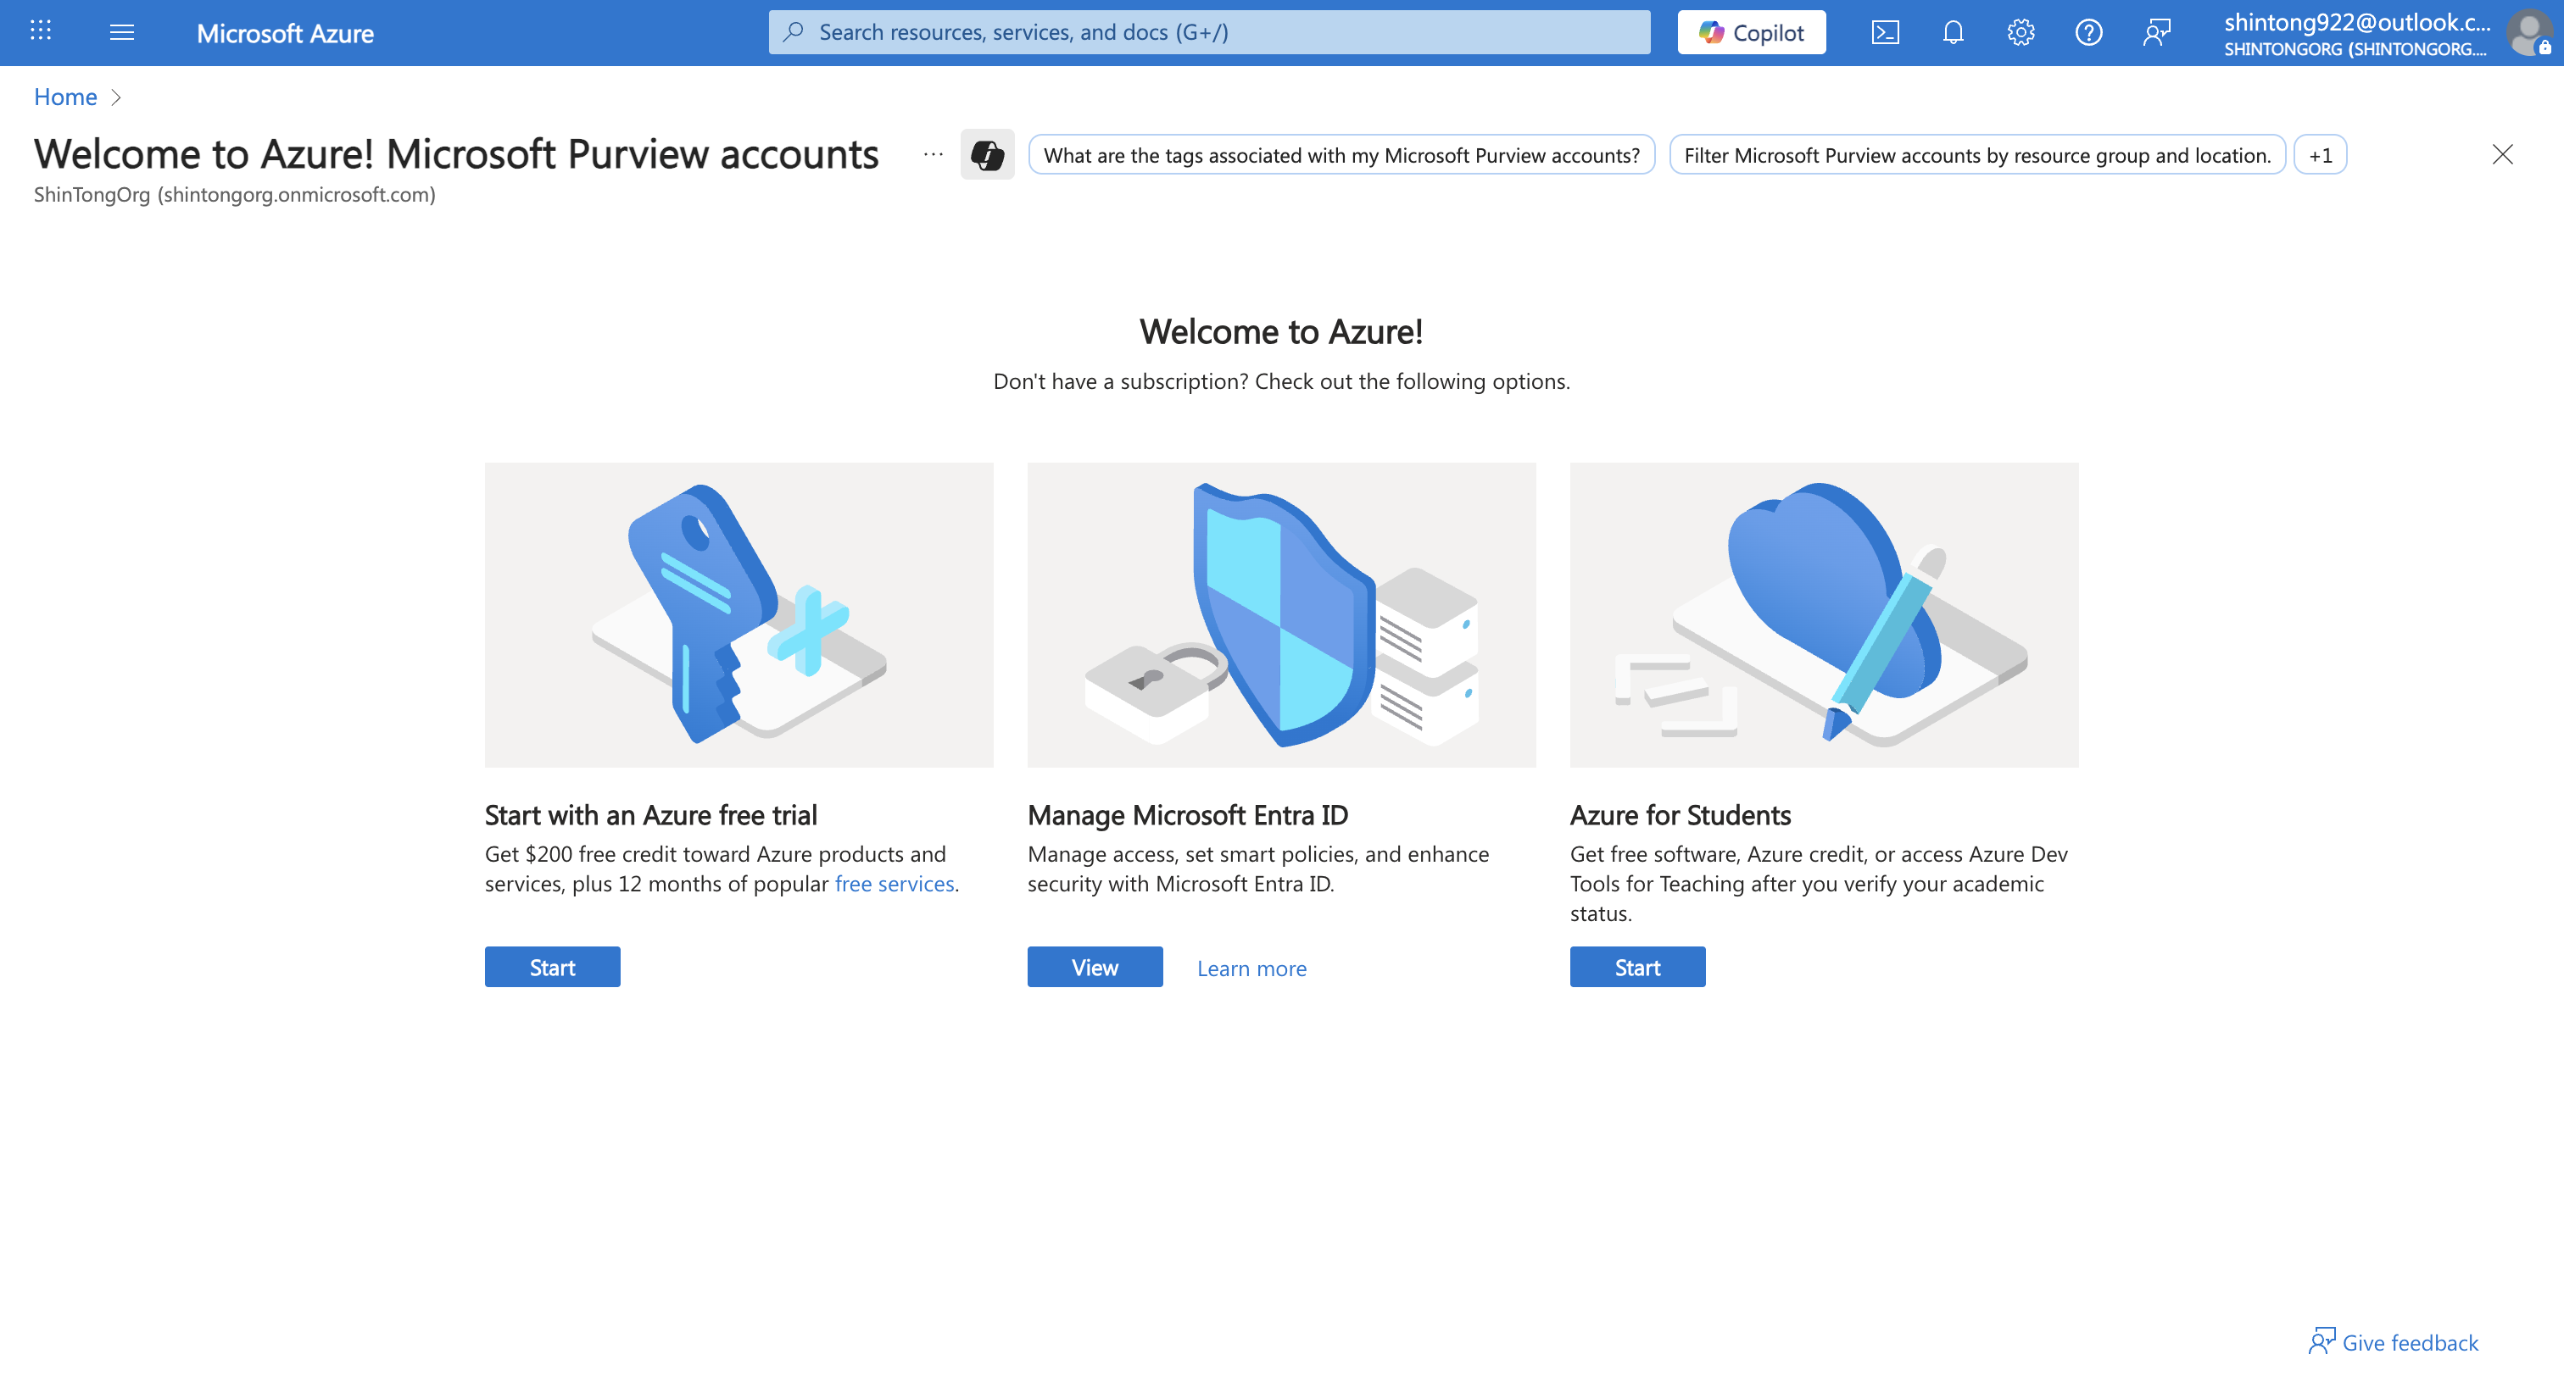
Task: Open the app launcher grid icon
Action: 41,31
